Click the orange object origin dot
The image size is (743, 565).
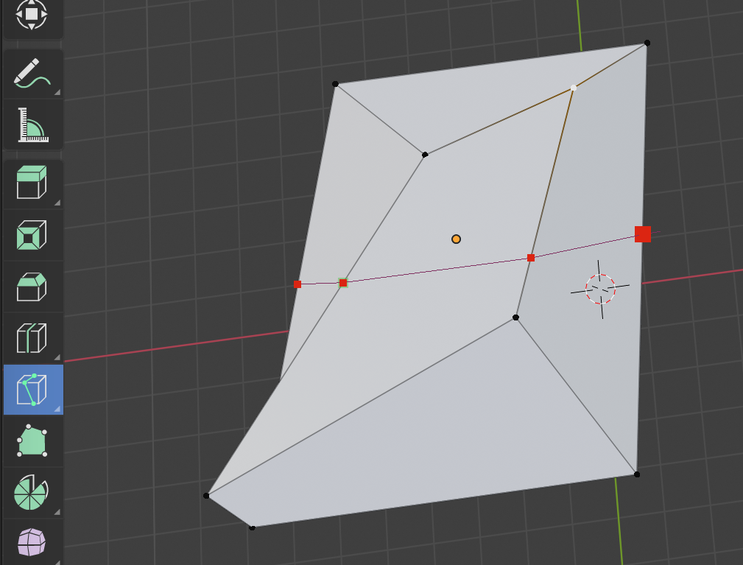pyautogui.click(x=456, y=239)
